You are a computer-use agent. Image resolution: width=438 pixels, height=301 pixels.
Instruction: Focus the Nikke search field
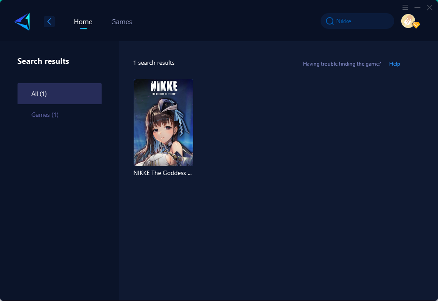[357, 21]
